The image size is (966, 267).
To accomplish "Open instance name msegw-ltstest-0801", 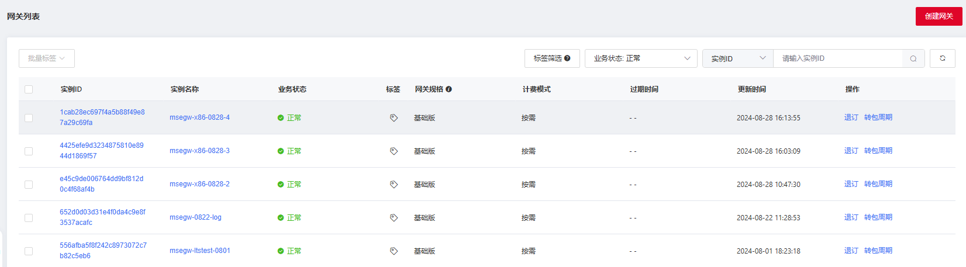I will 200,251.
